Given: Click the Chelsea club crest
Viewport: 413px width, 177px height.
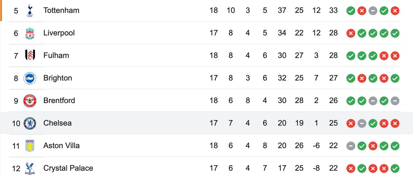Looking at the screenshot, I should click(30, 123).
